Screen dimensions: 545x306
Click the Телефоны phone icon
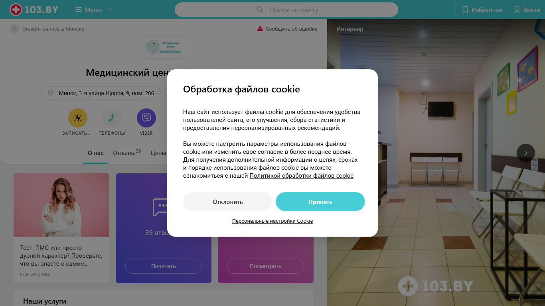pos(112,118)
